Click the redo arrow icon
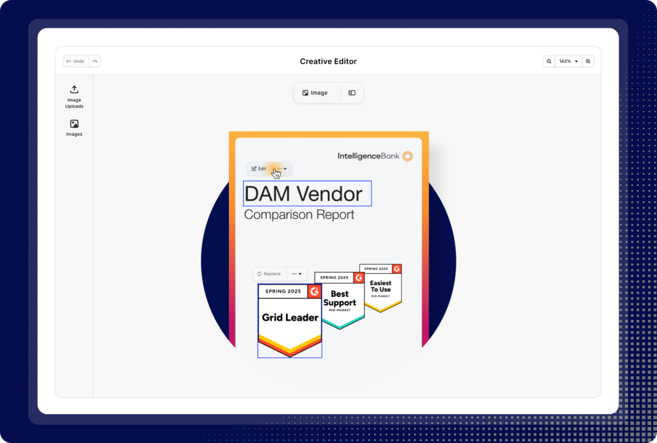This screenshot has width=657, height=443. point(95,62)
